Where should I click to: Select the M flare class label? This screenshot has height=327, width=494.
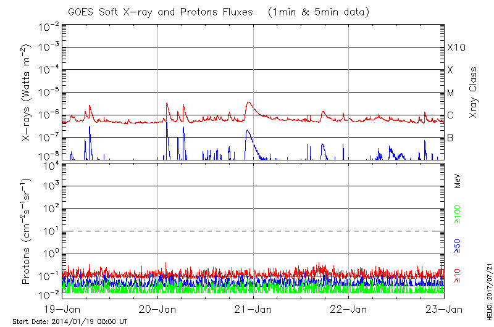451,93
